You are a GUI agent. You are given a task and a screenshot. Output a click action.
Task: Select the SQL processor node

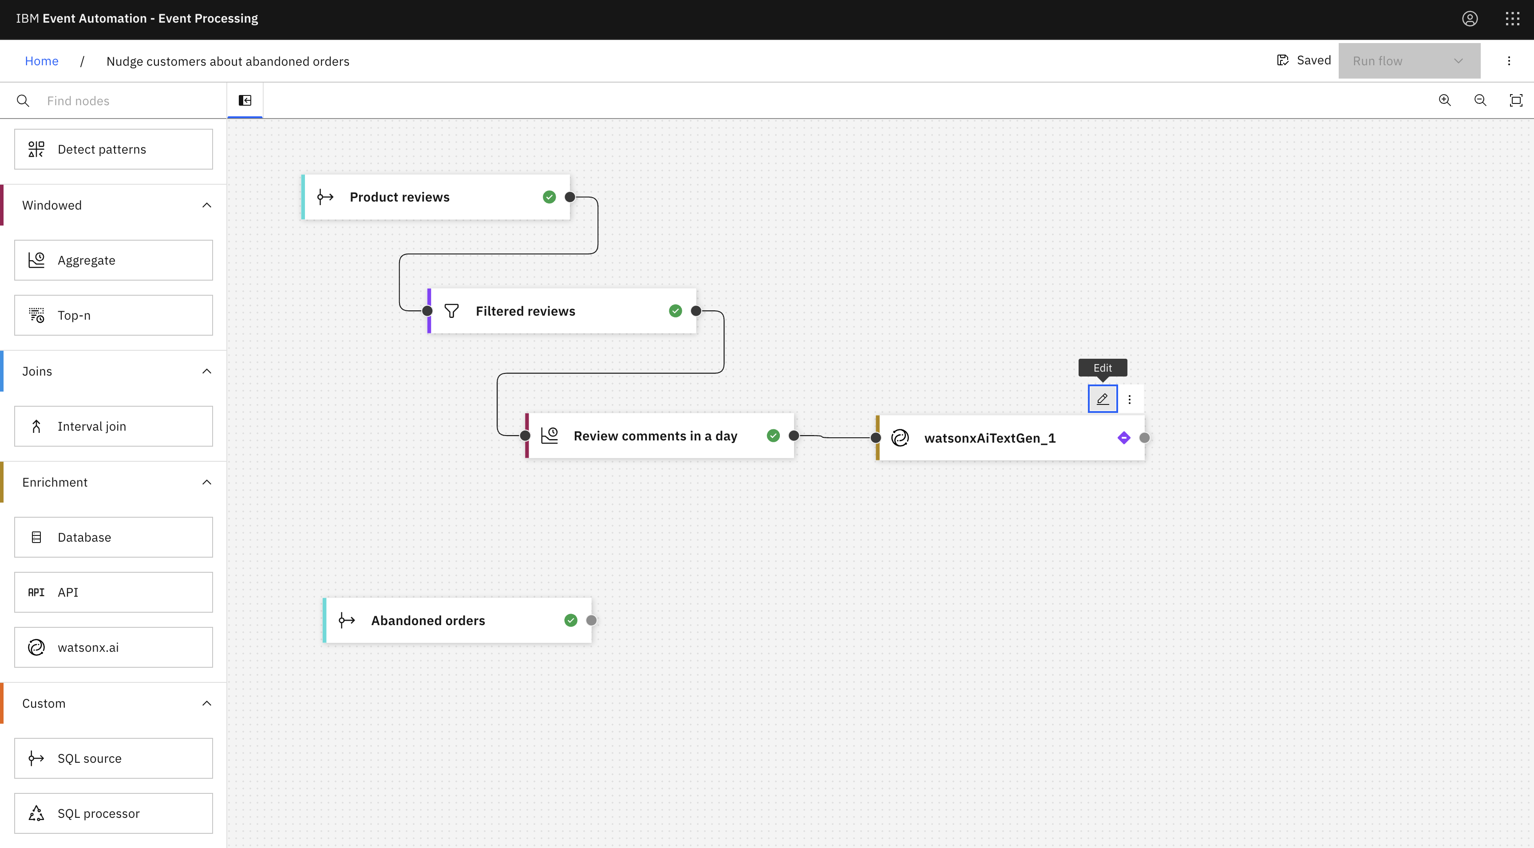(113, 813)
